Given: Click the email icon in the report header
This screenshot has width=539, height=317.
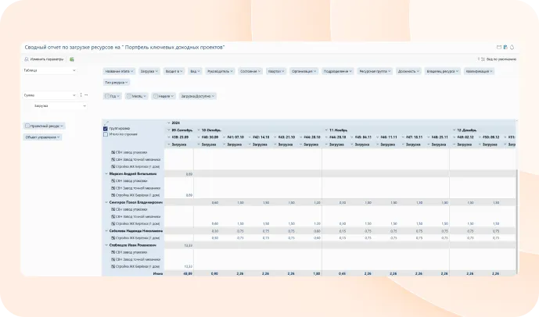Looking at the screenshot, I should (x=499, y=47).
